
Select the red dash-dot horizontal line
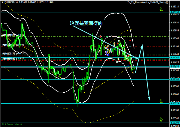[x=73, y=46]
